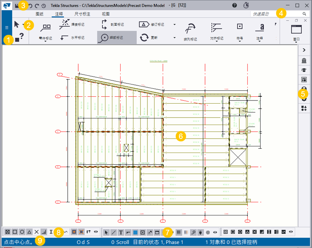
Task: Click the Redo arrow in title bar
Action: click(x=37, y=6)
